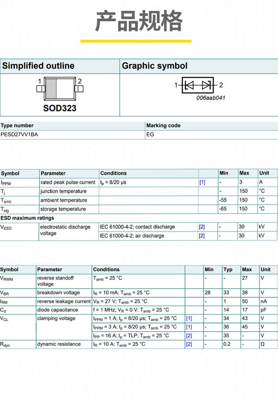278x400 pixels.
Task: Open footnote [1] for IPPM = 3 A clamping
Action: coord(189,327)
